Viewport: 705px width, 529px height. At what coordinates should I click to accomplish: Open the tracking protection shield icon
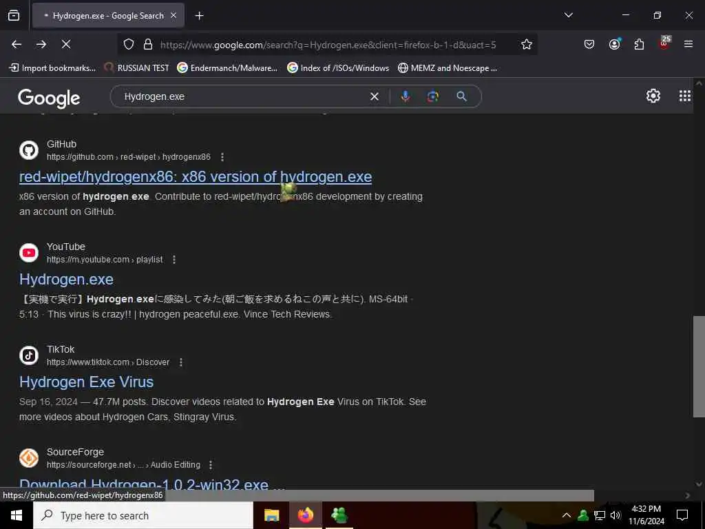(x=129, y=45)
